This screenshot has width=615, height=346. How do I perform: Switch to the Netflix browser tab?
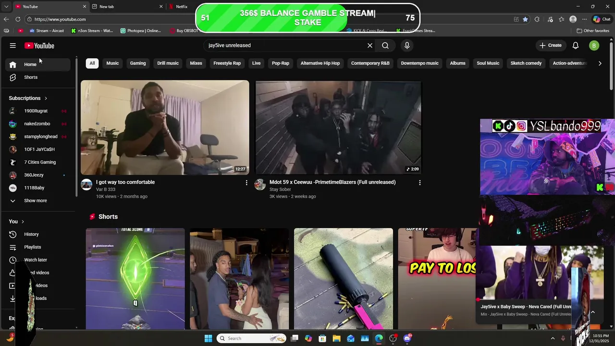coord(182,7)
